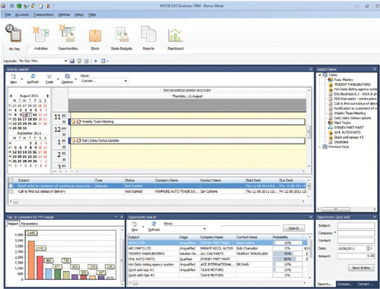Switch to the Parameters tab in chart panel
This screenshot has width=380, height=289.
(29, 224)
